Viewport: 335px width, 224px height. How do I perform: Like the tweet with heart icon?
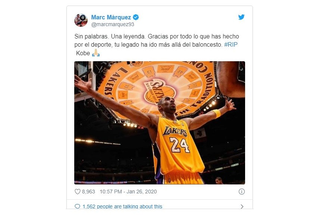coord(77,192)
